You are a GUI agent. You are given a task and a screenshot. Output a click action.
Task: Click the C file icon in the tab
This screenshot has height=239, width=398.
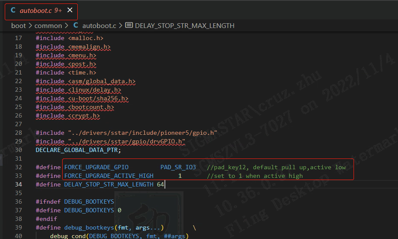point(13,10)
